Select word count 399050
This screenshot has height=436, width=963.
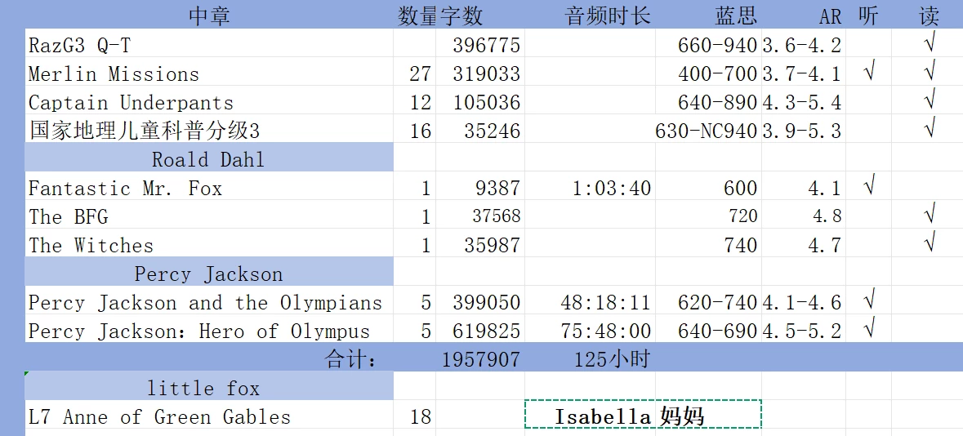480,301
